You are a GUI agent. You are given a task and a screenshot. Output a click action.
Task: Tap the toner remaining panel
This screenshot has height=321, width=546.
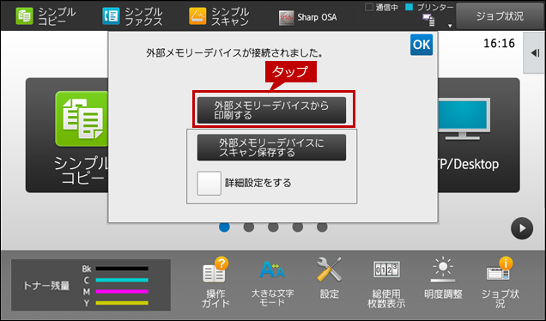[91, 285]
